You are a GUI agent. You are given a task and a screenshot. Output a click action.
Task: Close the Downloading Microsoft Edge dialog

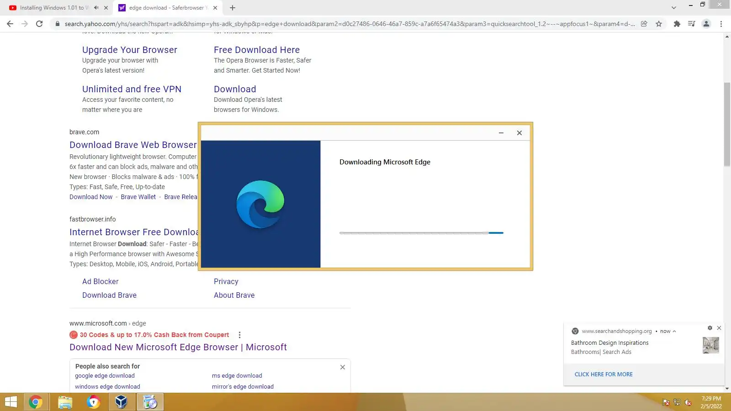(x=519, y=133)
